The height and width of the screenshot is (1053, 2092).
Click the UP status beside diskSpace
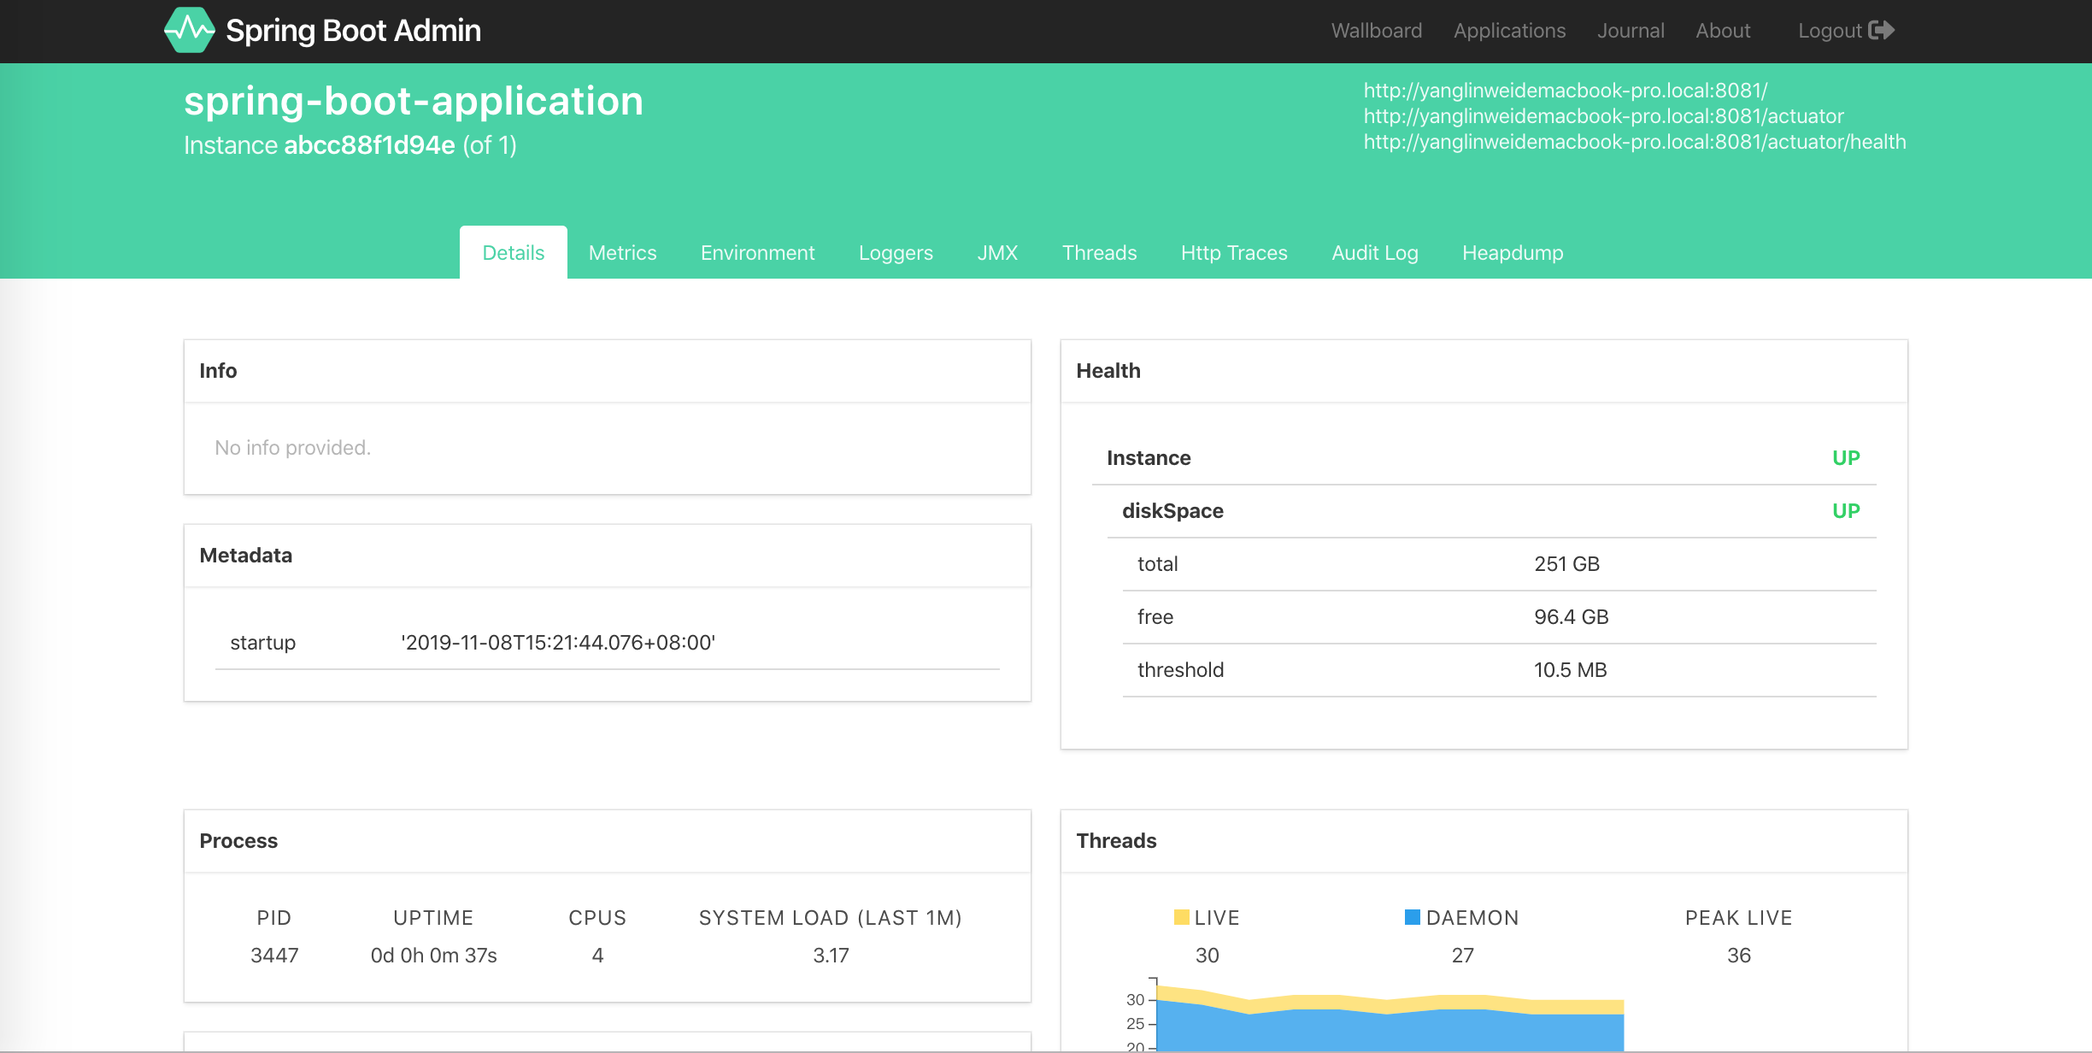click(1846, 510)
